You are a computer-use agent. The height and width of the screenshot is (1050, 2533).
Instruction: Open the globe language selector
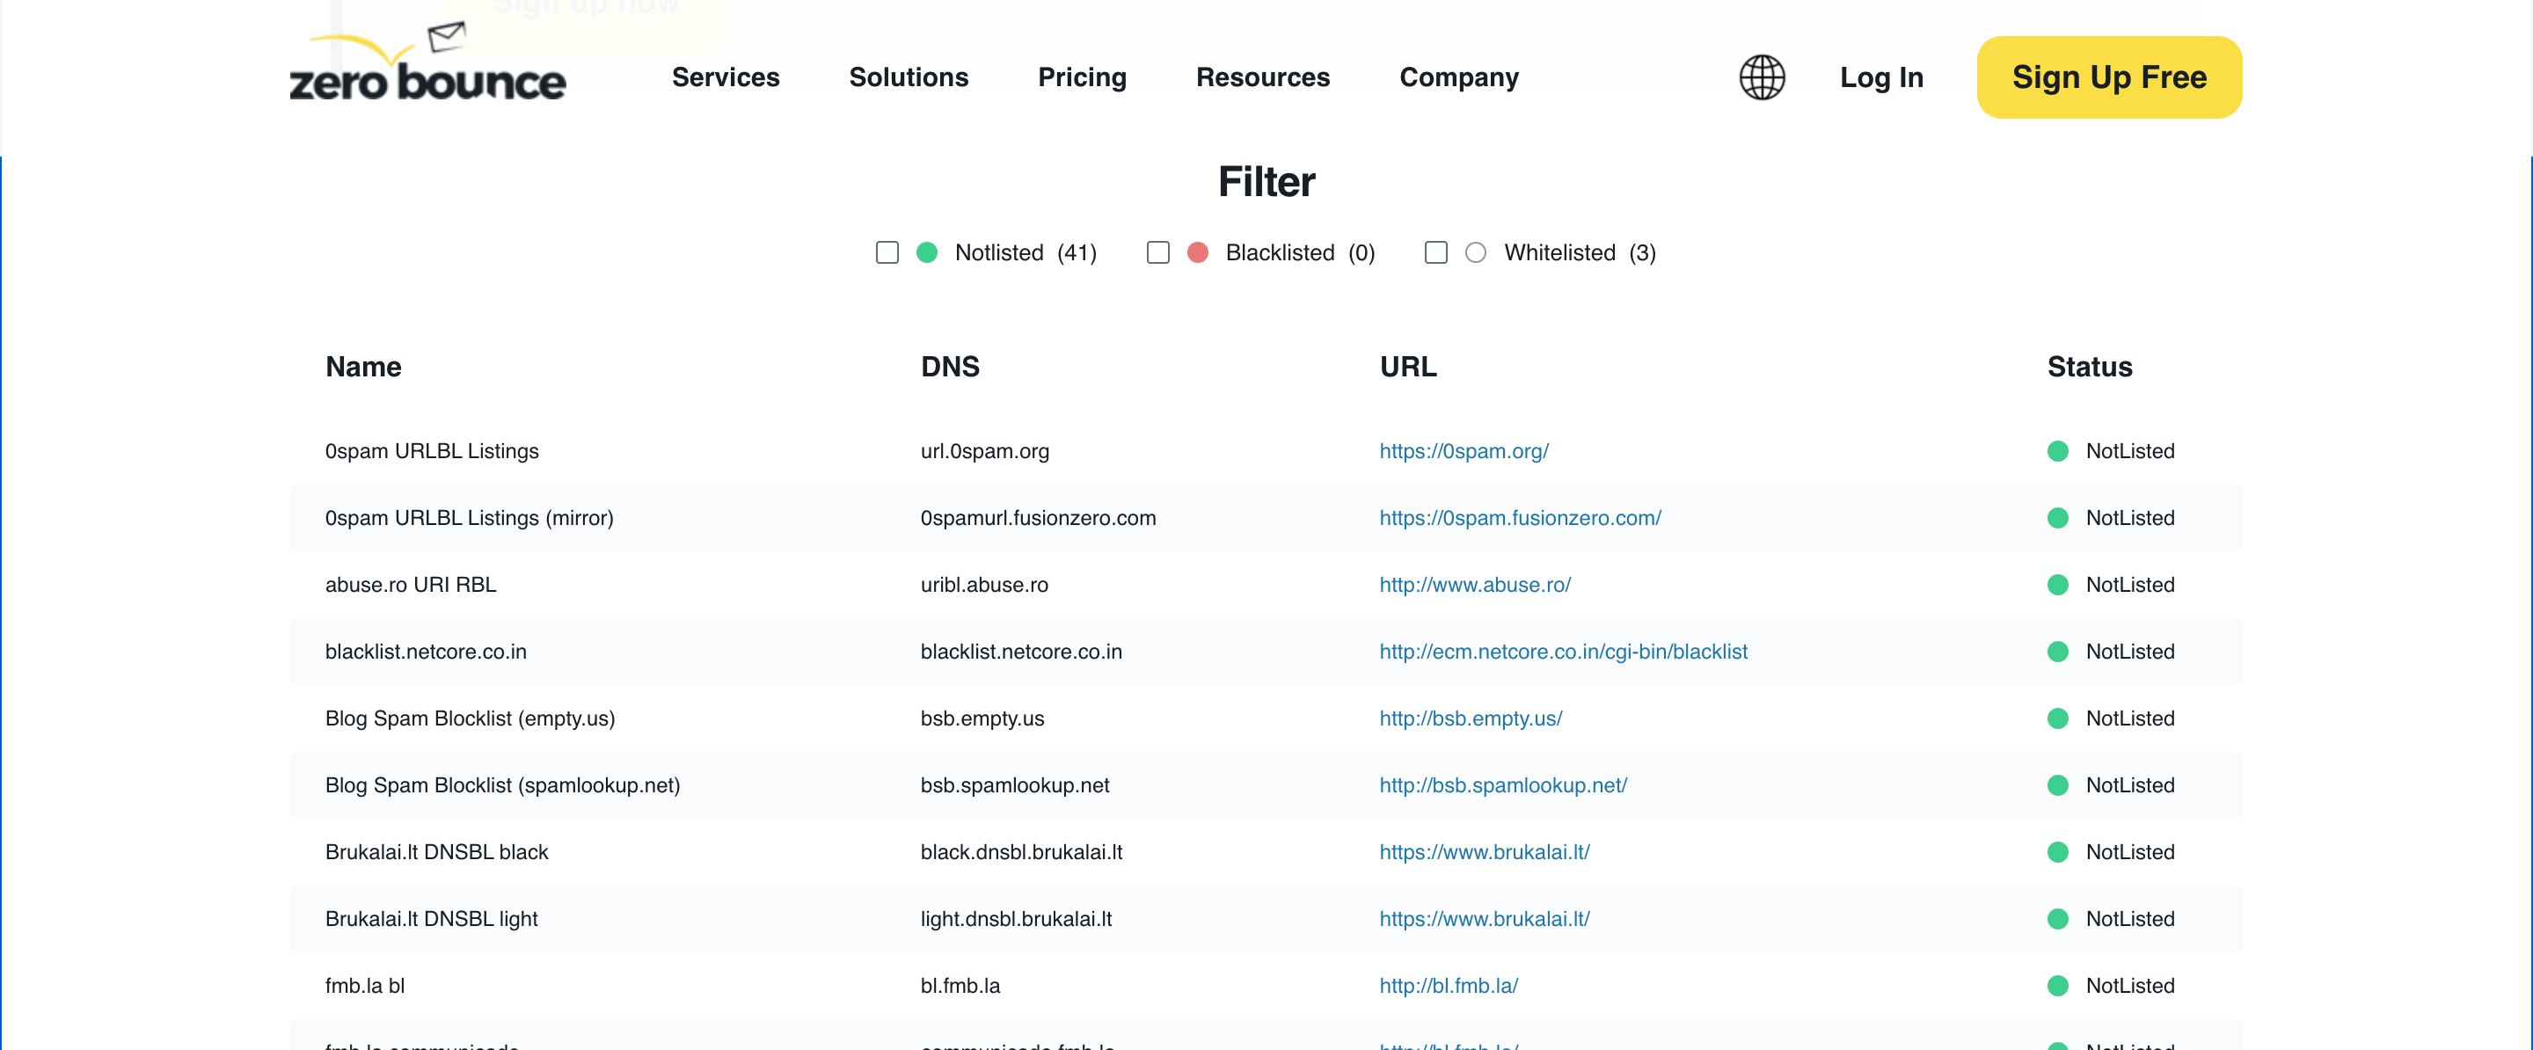(1761, 77)
